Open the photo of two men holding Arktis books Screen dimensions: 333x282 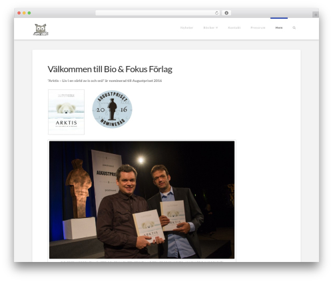point(142,200)
